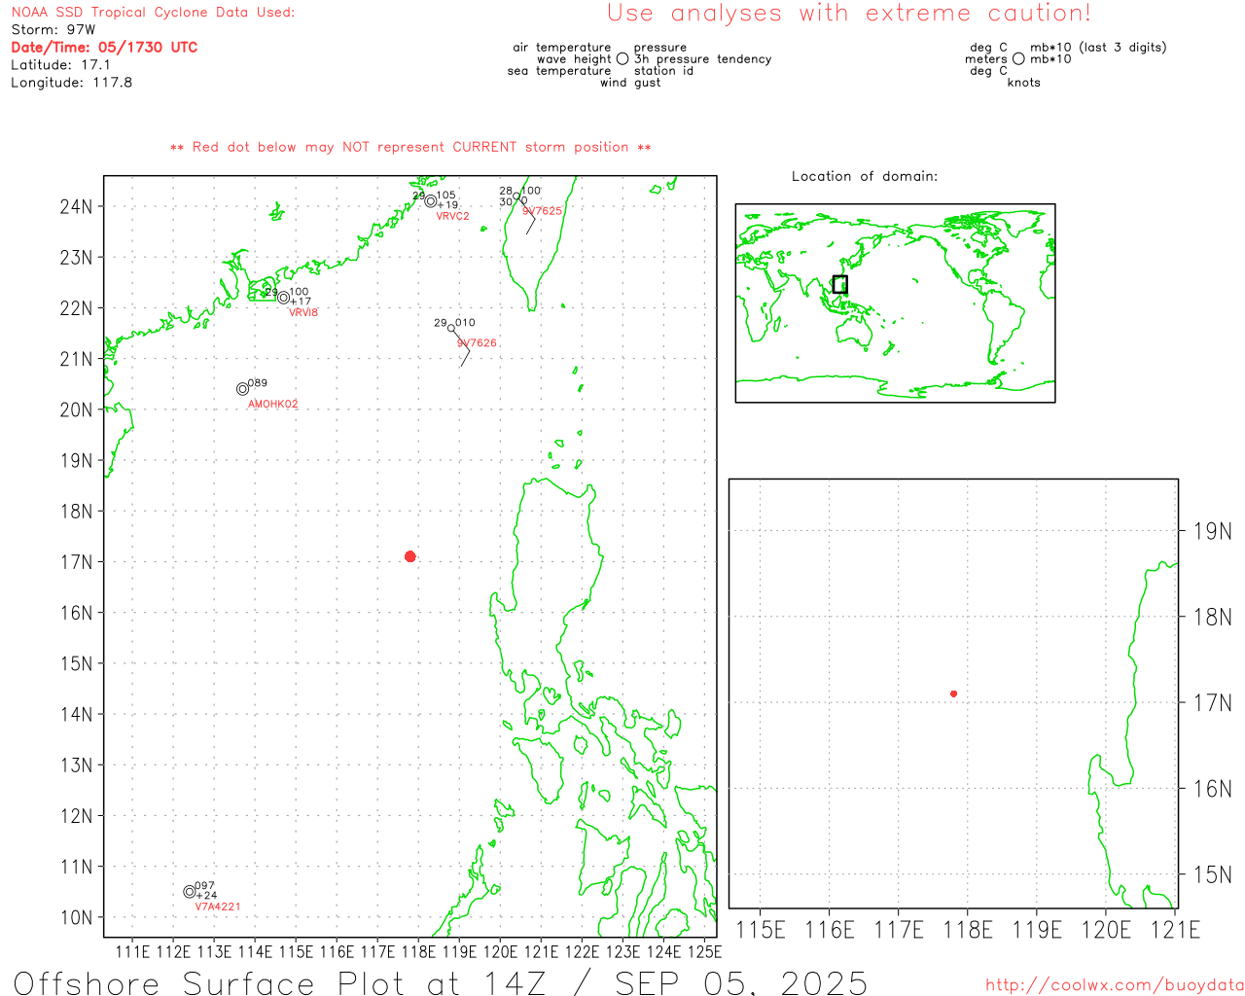The image size is (1245, 996).
Task: Click the red 'V7A4221' station label
Action: pos(218,907)
